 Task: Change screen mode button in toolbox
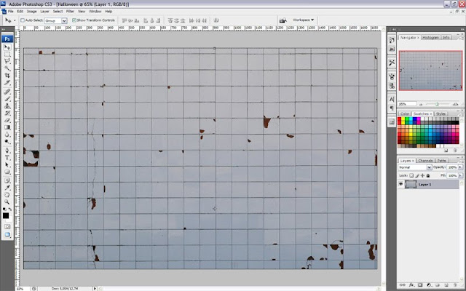(7, 234)
